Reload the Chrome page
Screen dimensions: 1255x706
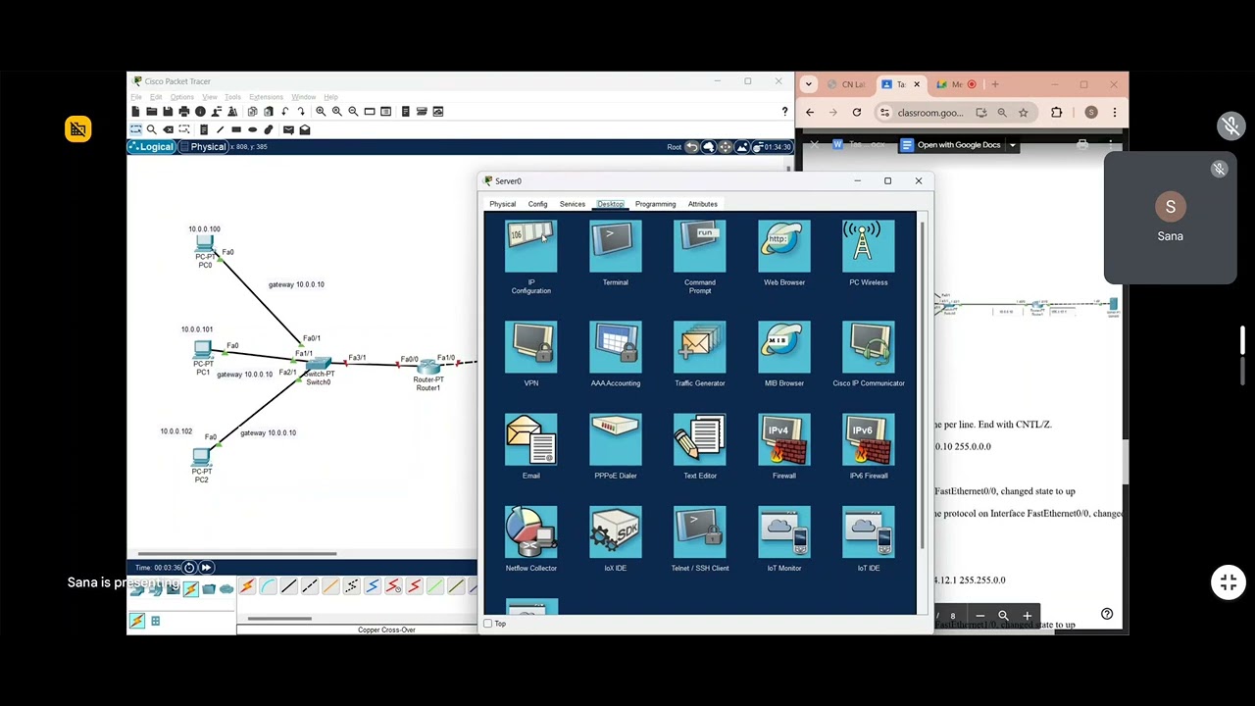(x=856, y=113)
